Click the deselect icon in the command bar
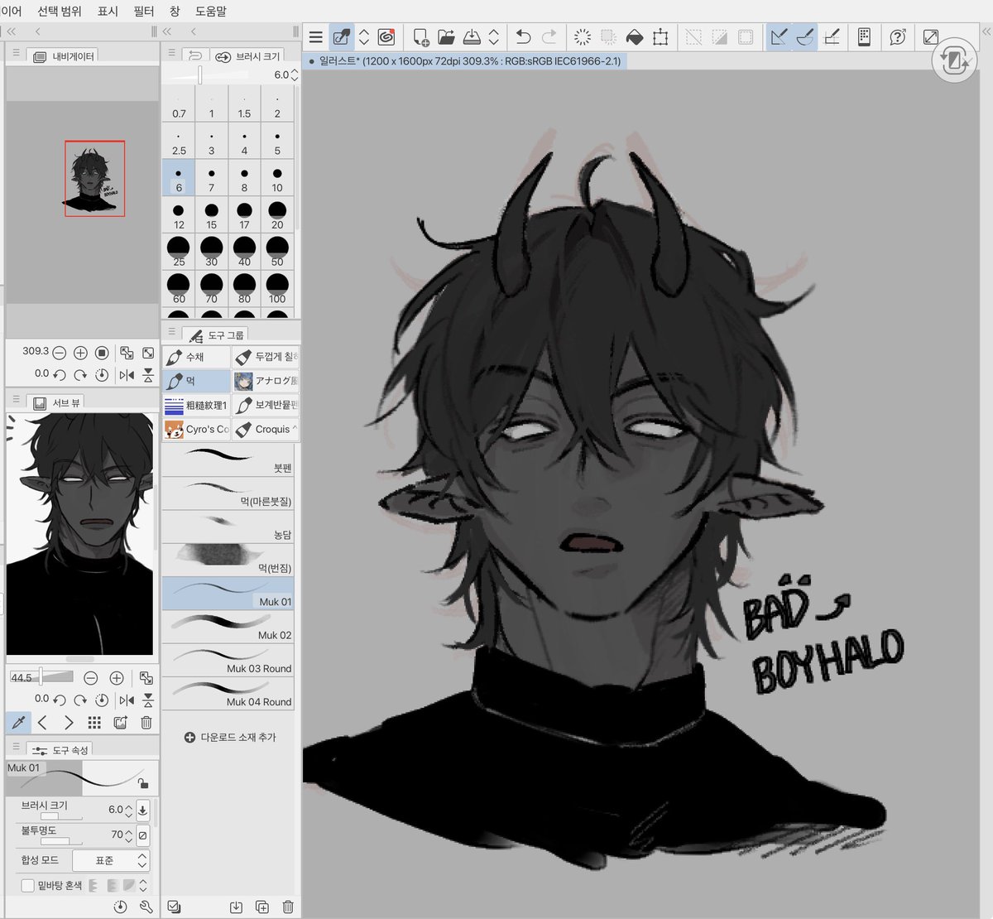This screenshot has width=993, height=919. click(693, 37)
